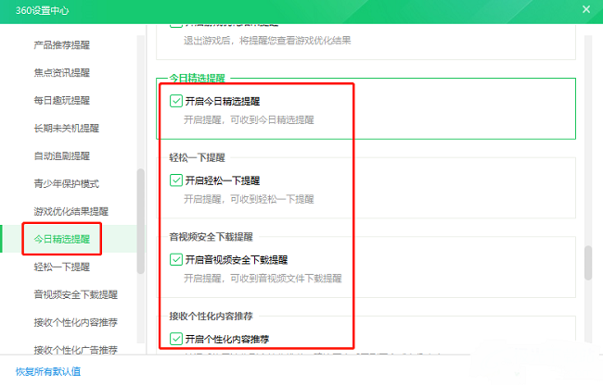Click 接收个性化内容推荐 group heading

[212, 317]
